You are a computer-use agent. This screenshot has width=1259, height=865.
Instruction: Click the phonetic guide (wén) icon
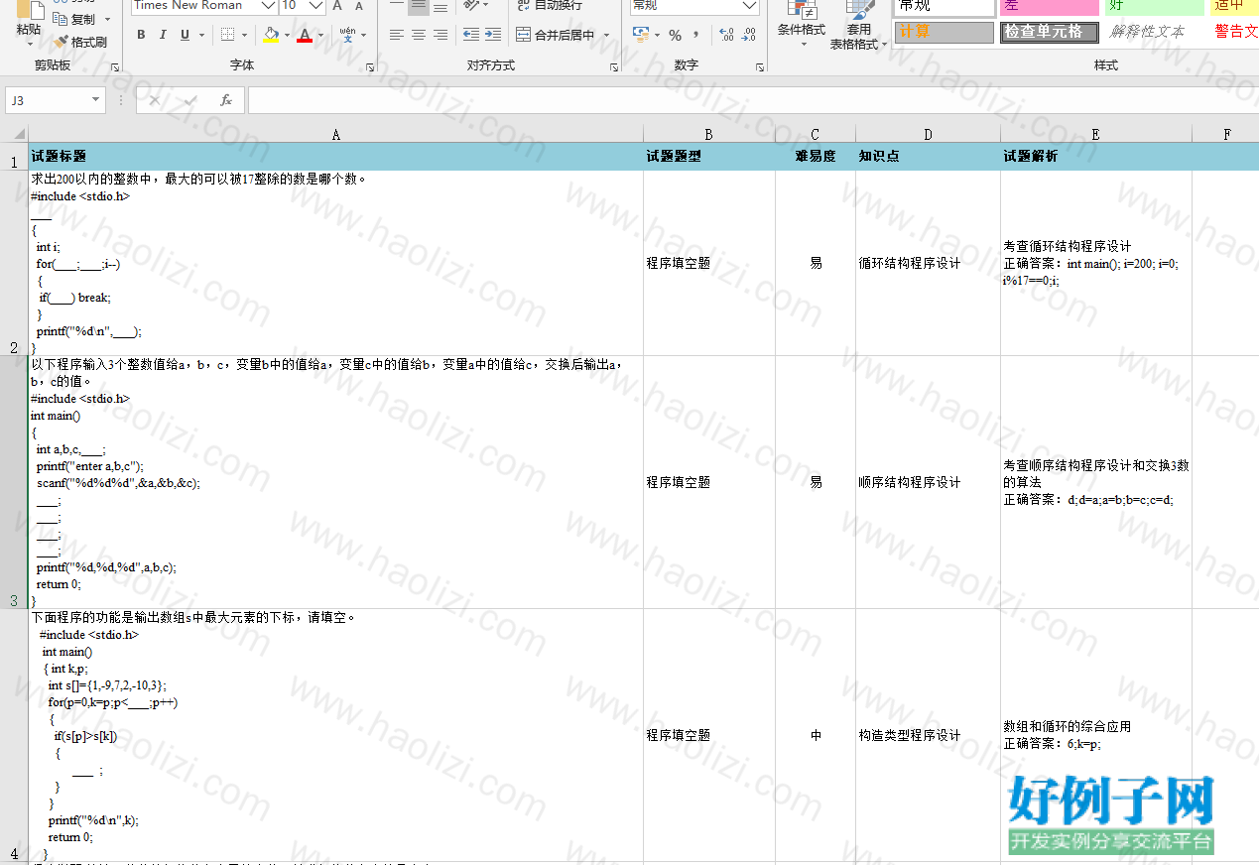(348, 35)
